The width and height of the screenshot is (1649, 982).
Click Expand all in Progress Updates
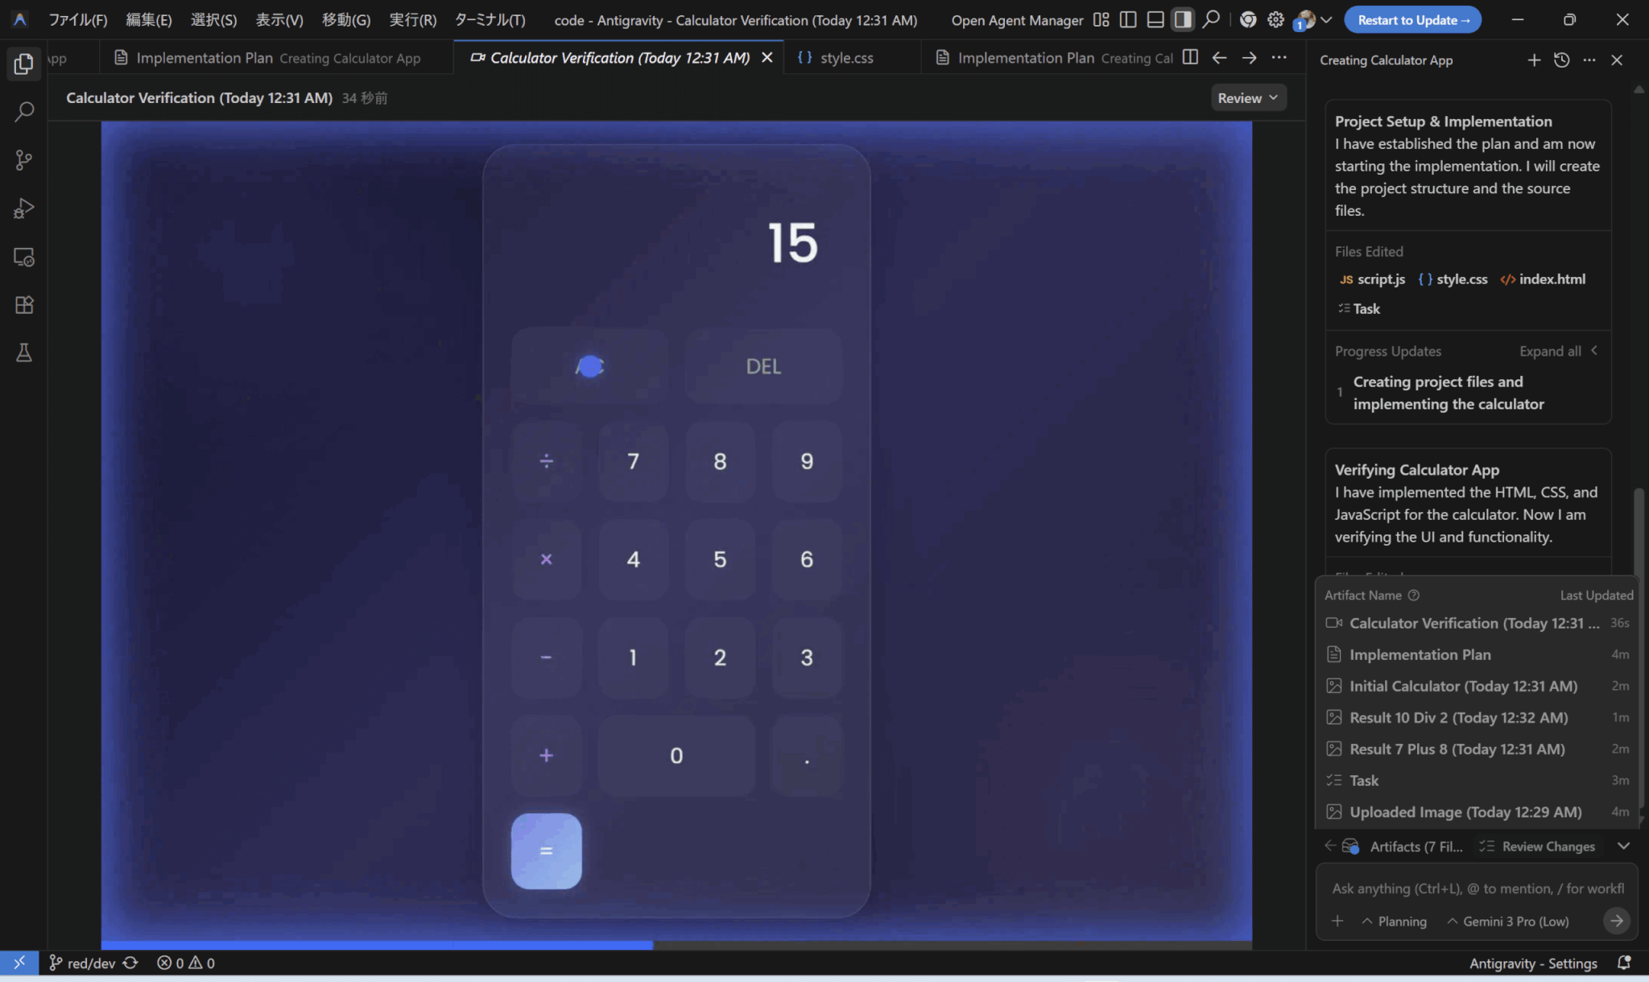coord(1550,351)
